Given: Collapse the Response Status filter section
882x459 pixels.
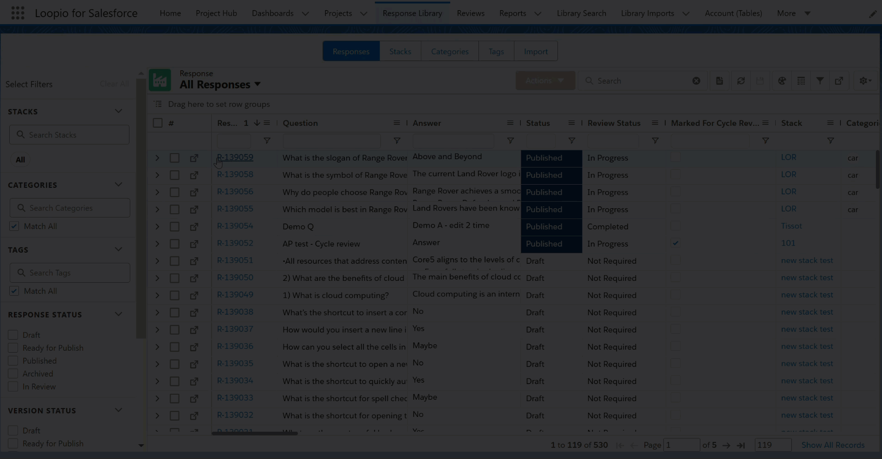Looking at the screenshot, I should pyautogui.click(x=118, y=314).
